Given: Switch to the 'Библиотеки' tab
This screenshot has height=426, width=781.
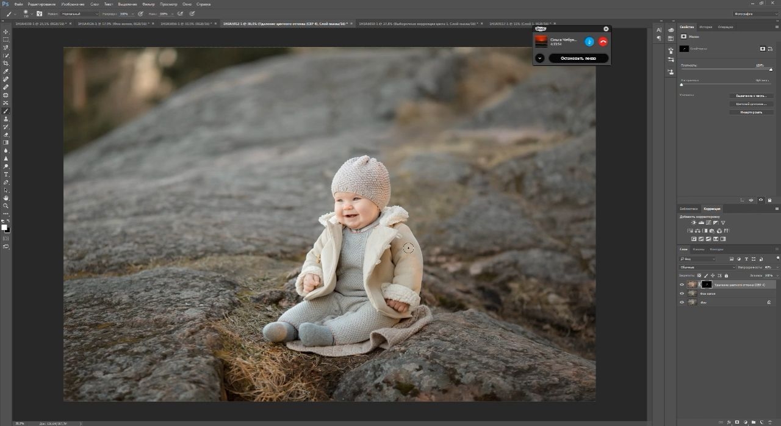Looking at the screenshot, I should click(x=689, y=209).
